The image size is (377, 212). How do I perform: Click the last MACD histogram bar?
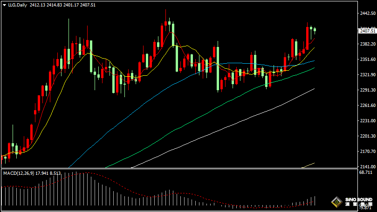(x=315, y=201)
